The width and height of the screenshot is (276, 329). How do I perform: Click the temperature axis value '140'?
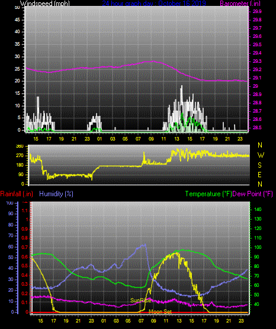258,210
